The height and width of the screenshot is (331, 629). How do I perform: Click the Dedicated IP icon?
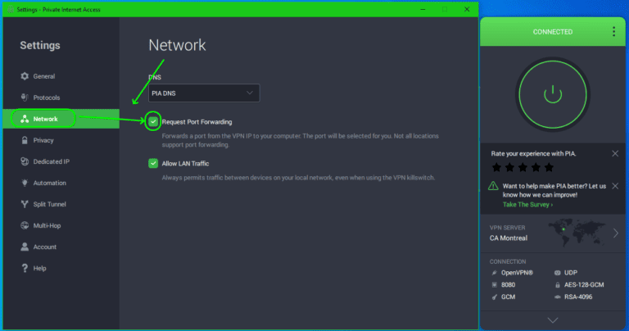point(25,161)
